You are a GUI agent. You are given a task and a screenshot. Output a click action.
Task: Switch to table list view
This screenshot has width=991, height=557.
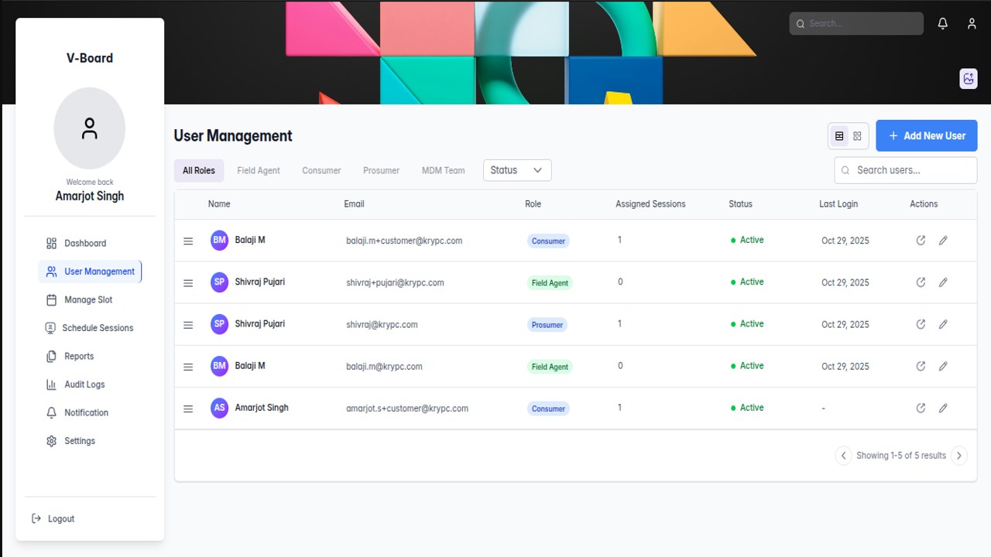point(839,136)
